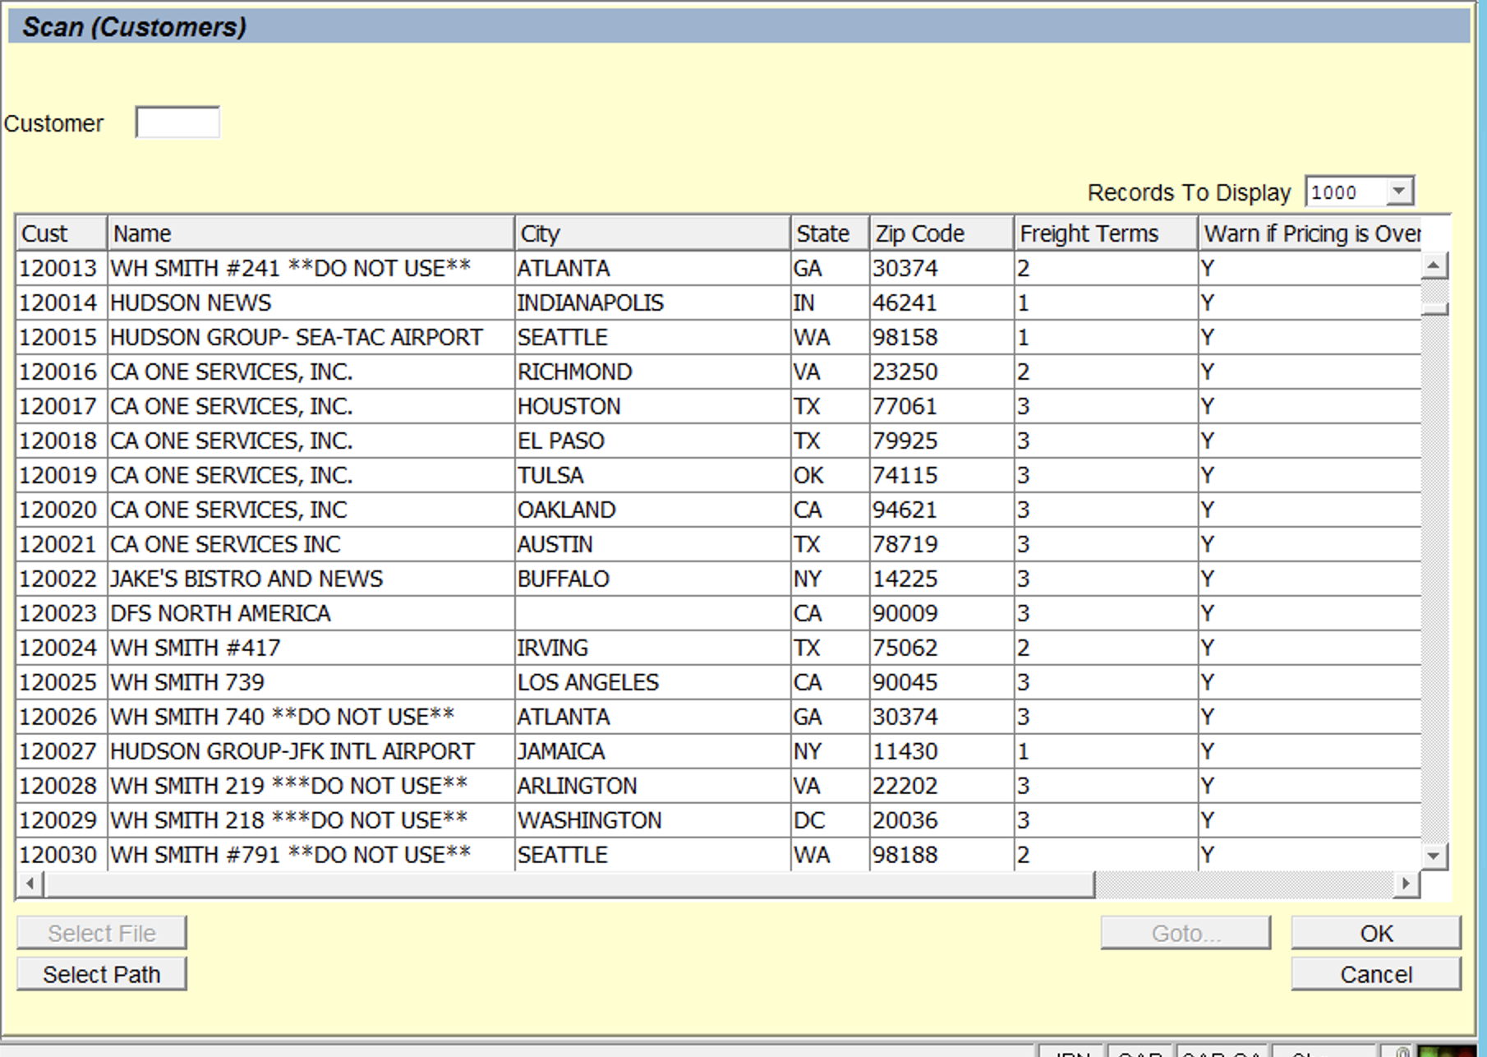
Task: Sort by the Cust column header
Action: click(x=61, y=233)
